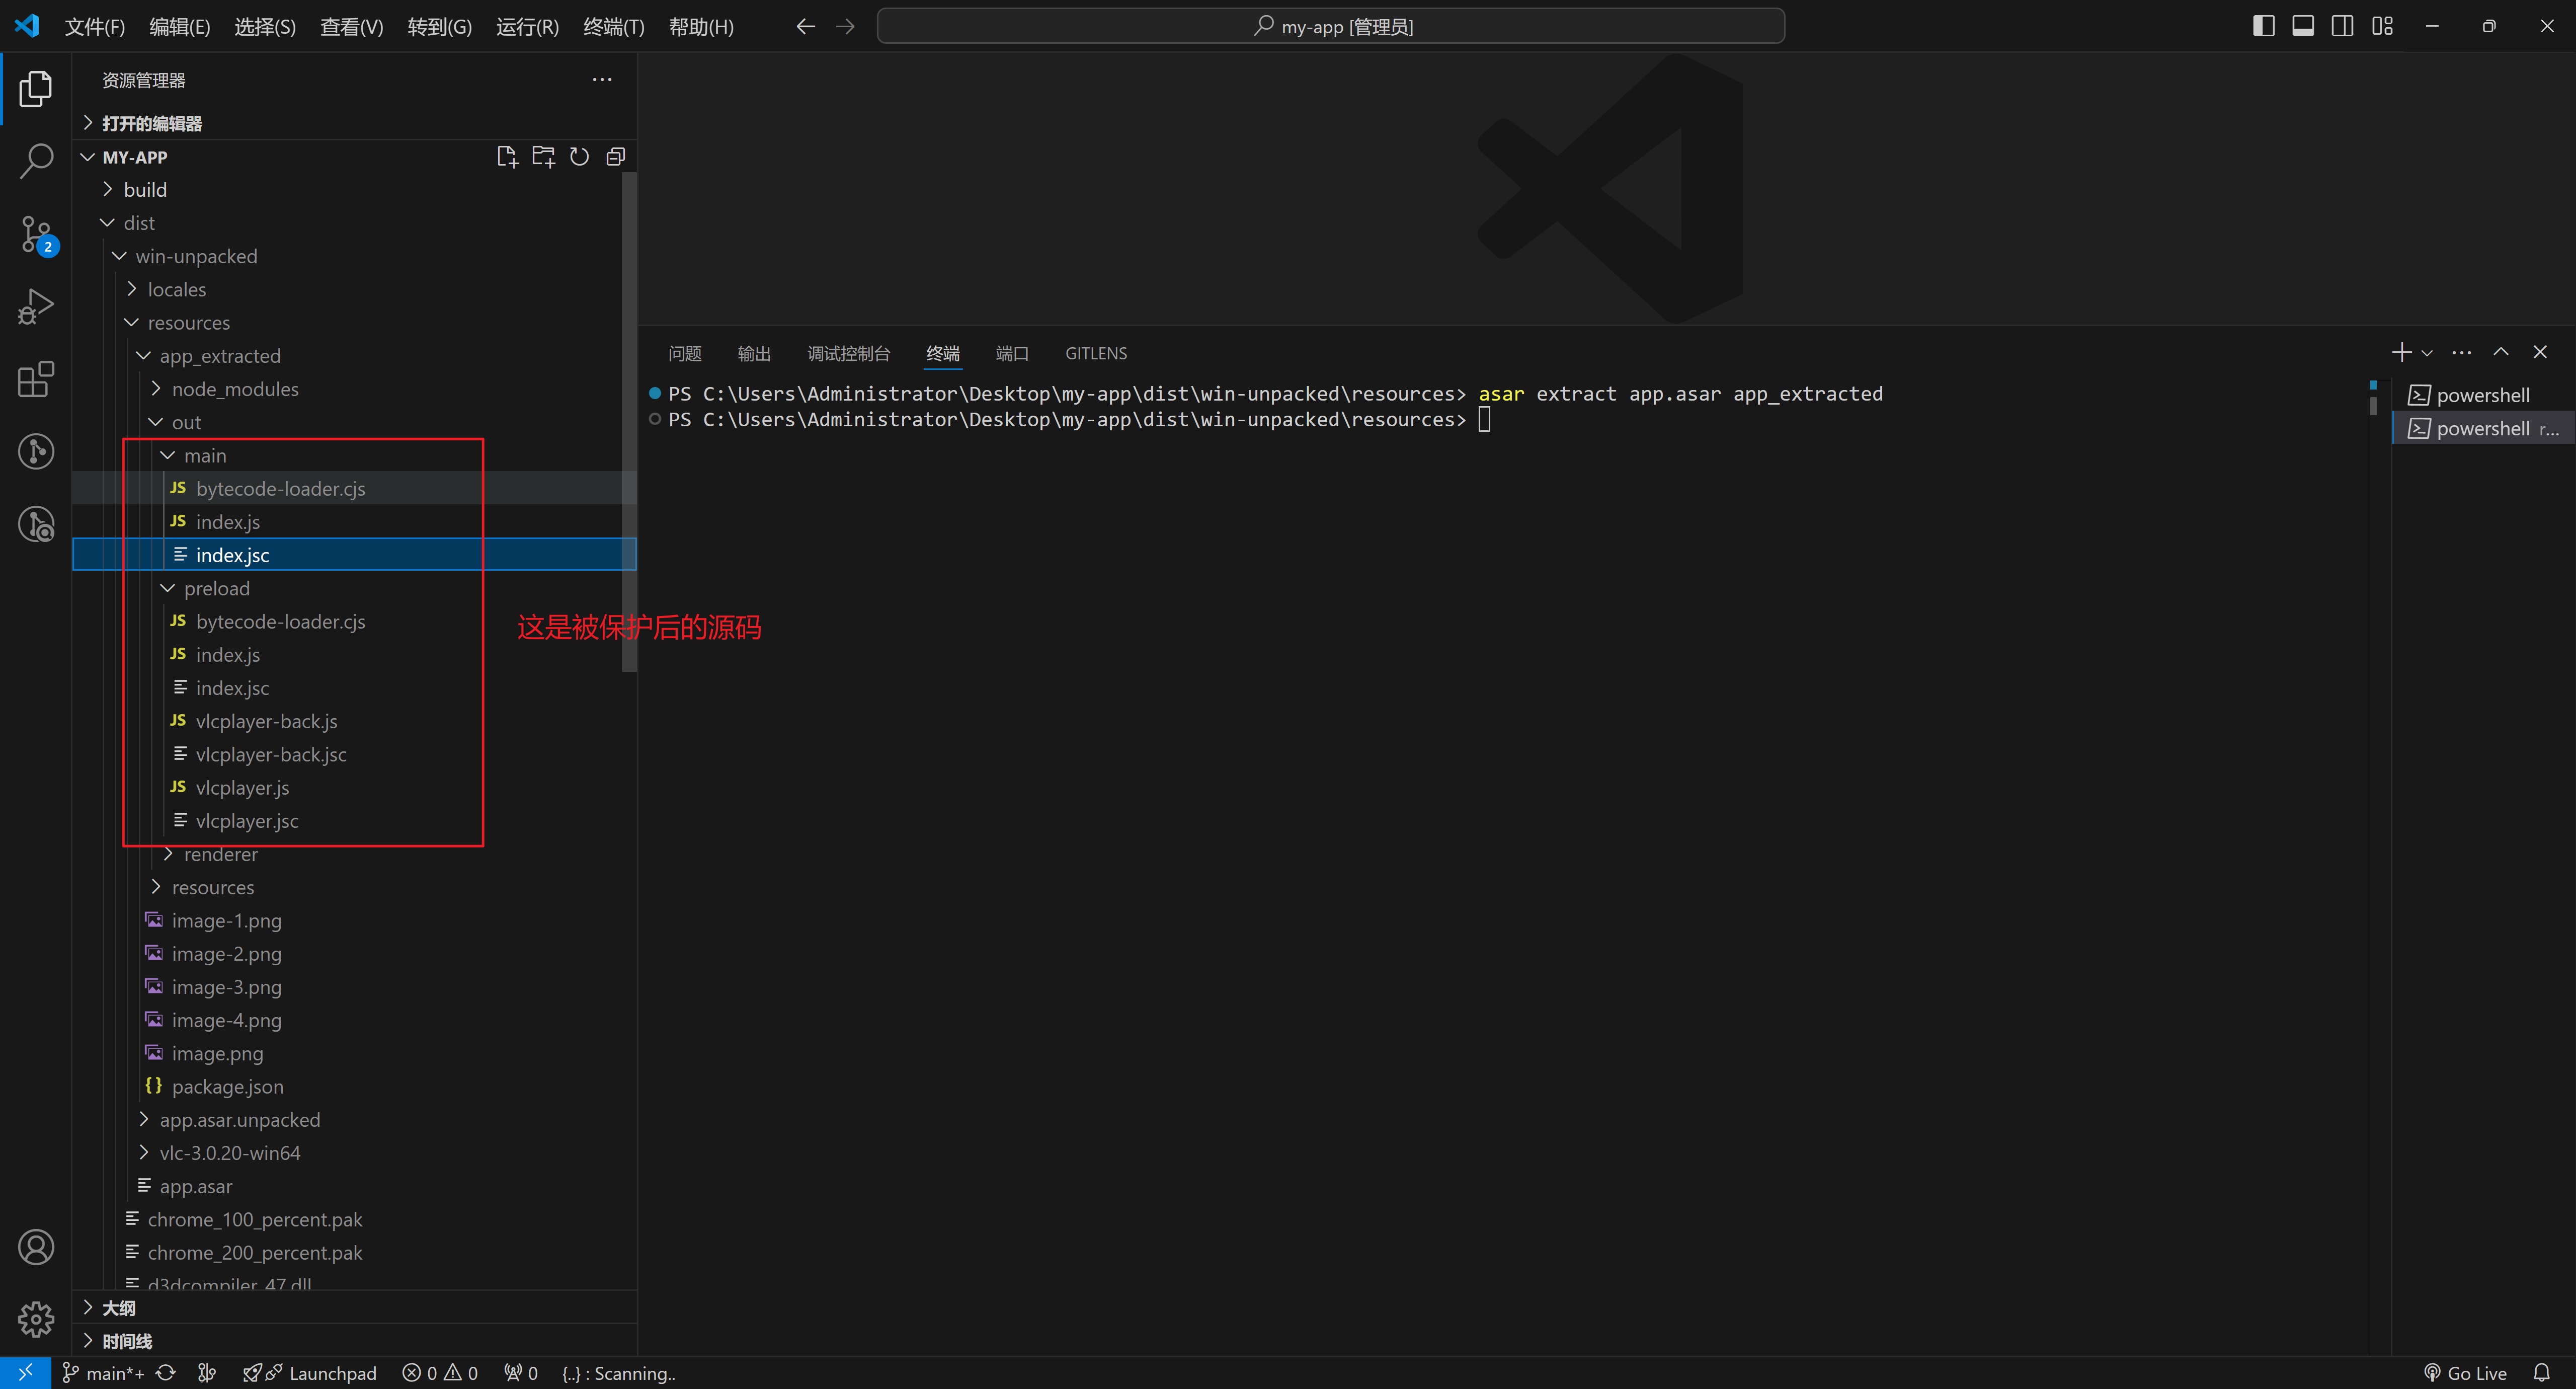Image resolution: width=2576 pixels, height=1389 pixels.
Task: Open explorer views and more actions menu
Action: (x=602, y=80)
